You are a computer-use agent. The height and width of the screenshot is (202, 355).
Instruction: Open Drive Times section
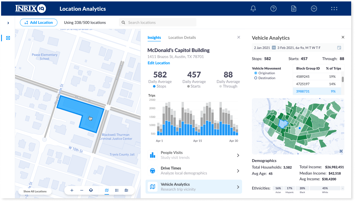(x=194, y=171)
